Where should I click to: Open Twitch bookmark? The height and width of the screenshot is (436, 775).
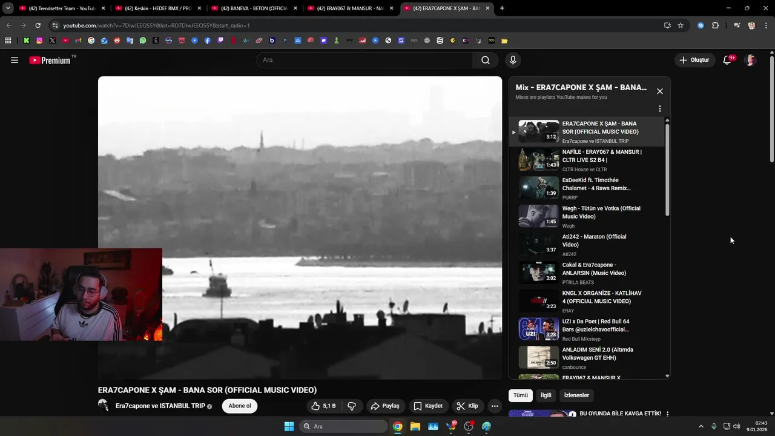(x=220, y=41)
